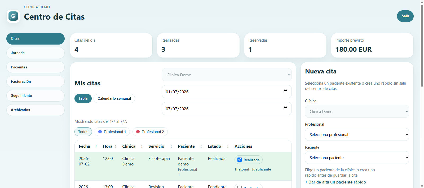Click end date field 07/07/2026
424x188 pixels.
(227, 109)
